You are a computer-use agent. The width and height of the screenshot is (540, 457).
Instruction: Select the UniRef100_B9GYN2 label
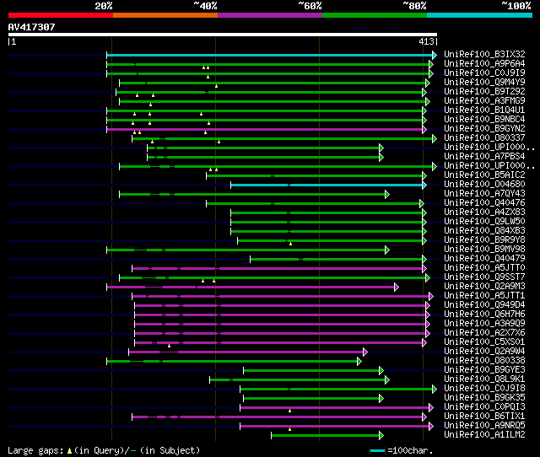(x=484, y=129)
